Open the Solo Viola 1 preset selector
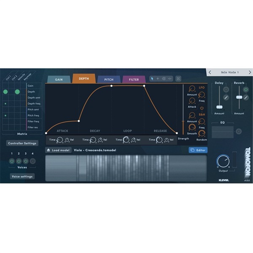Image resolution: width=253 pixels, height=253 pixels. tap(230, 73)
